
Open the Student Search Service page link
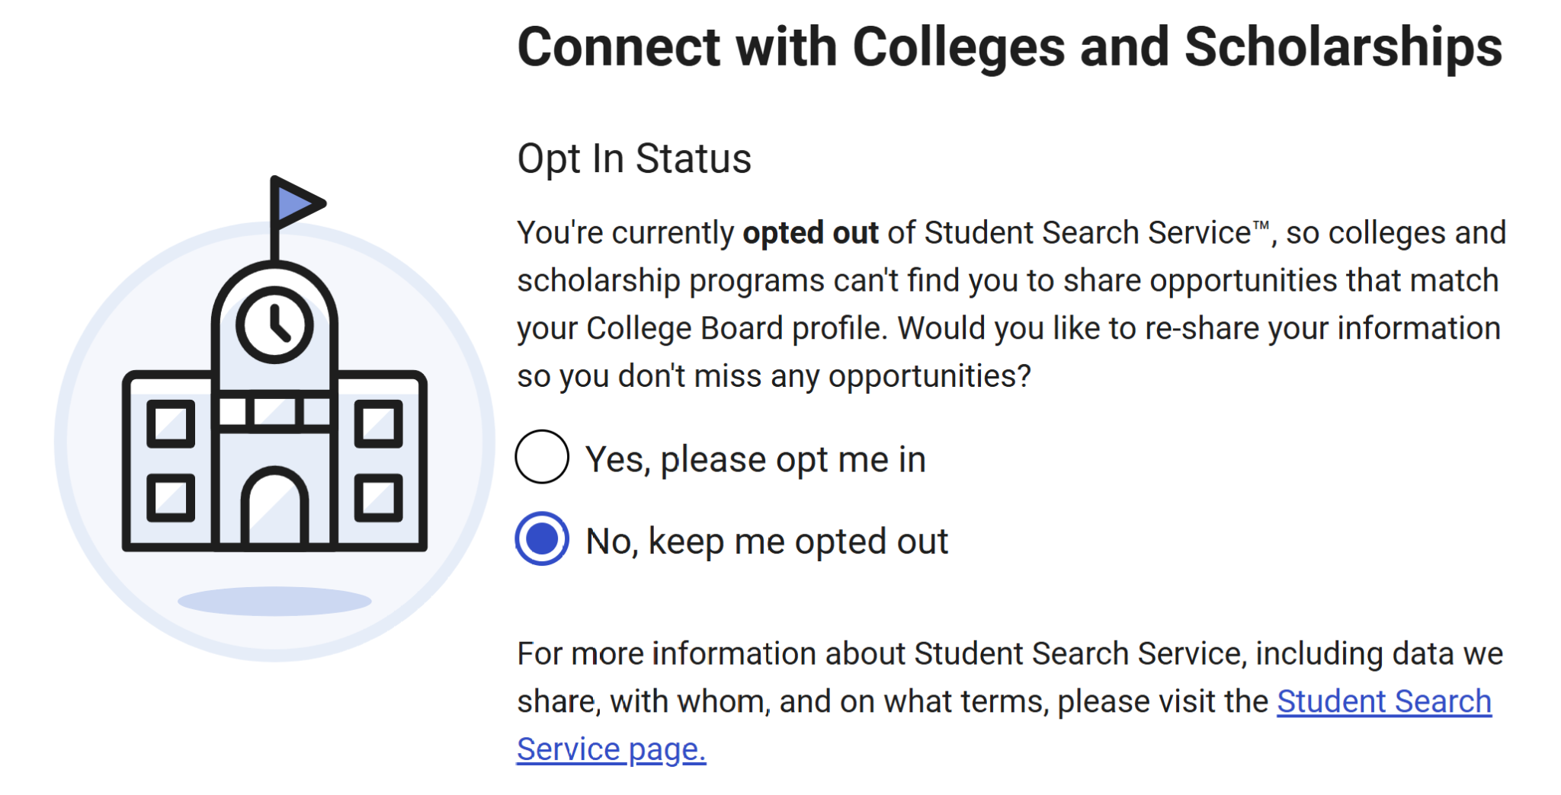point(1383,702)
